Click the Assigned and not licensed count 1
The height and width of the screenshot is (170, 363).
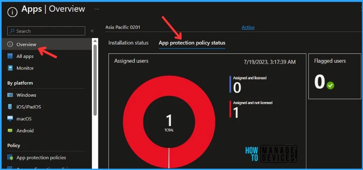pyautogui.click(x=236, y=113)
